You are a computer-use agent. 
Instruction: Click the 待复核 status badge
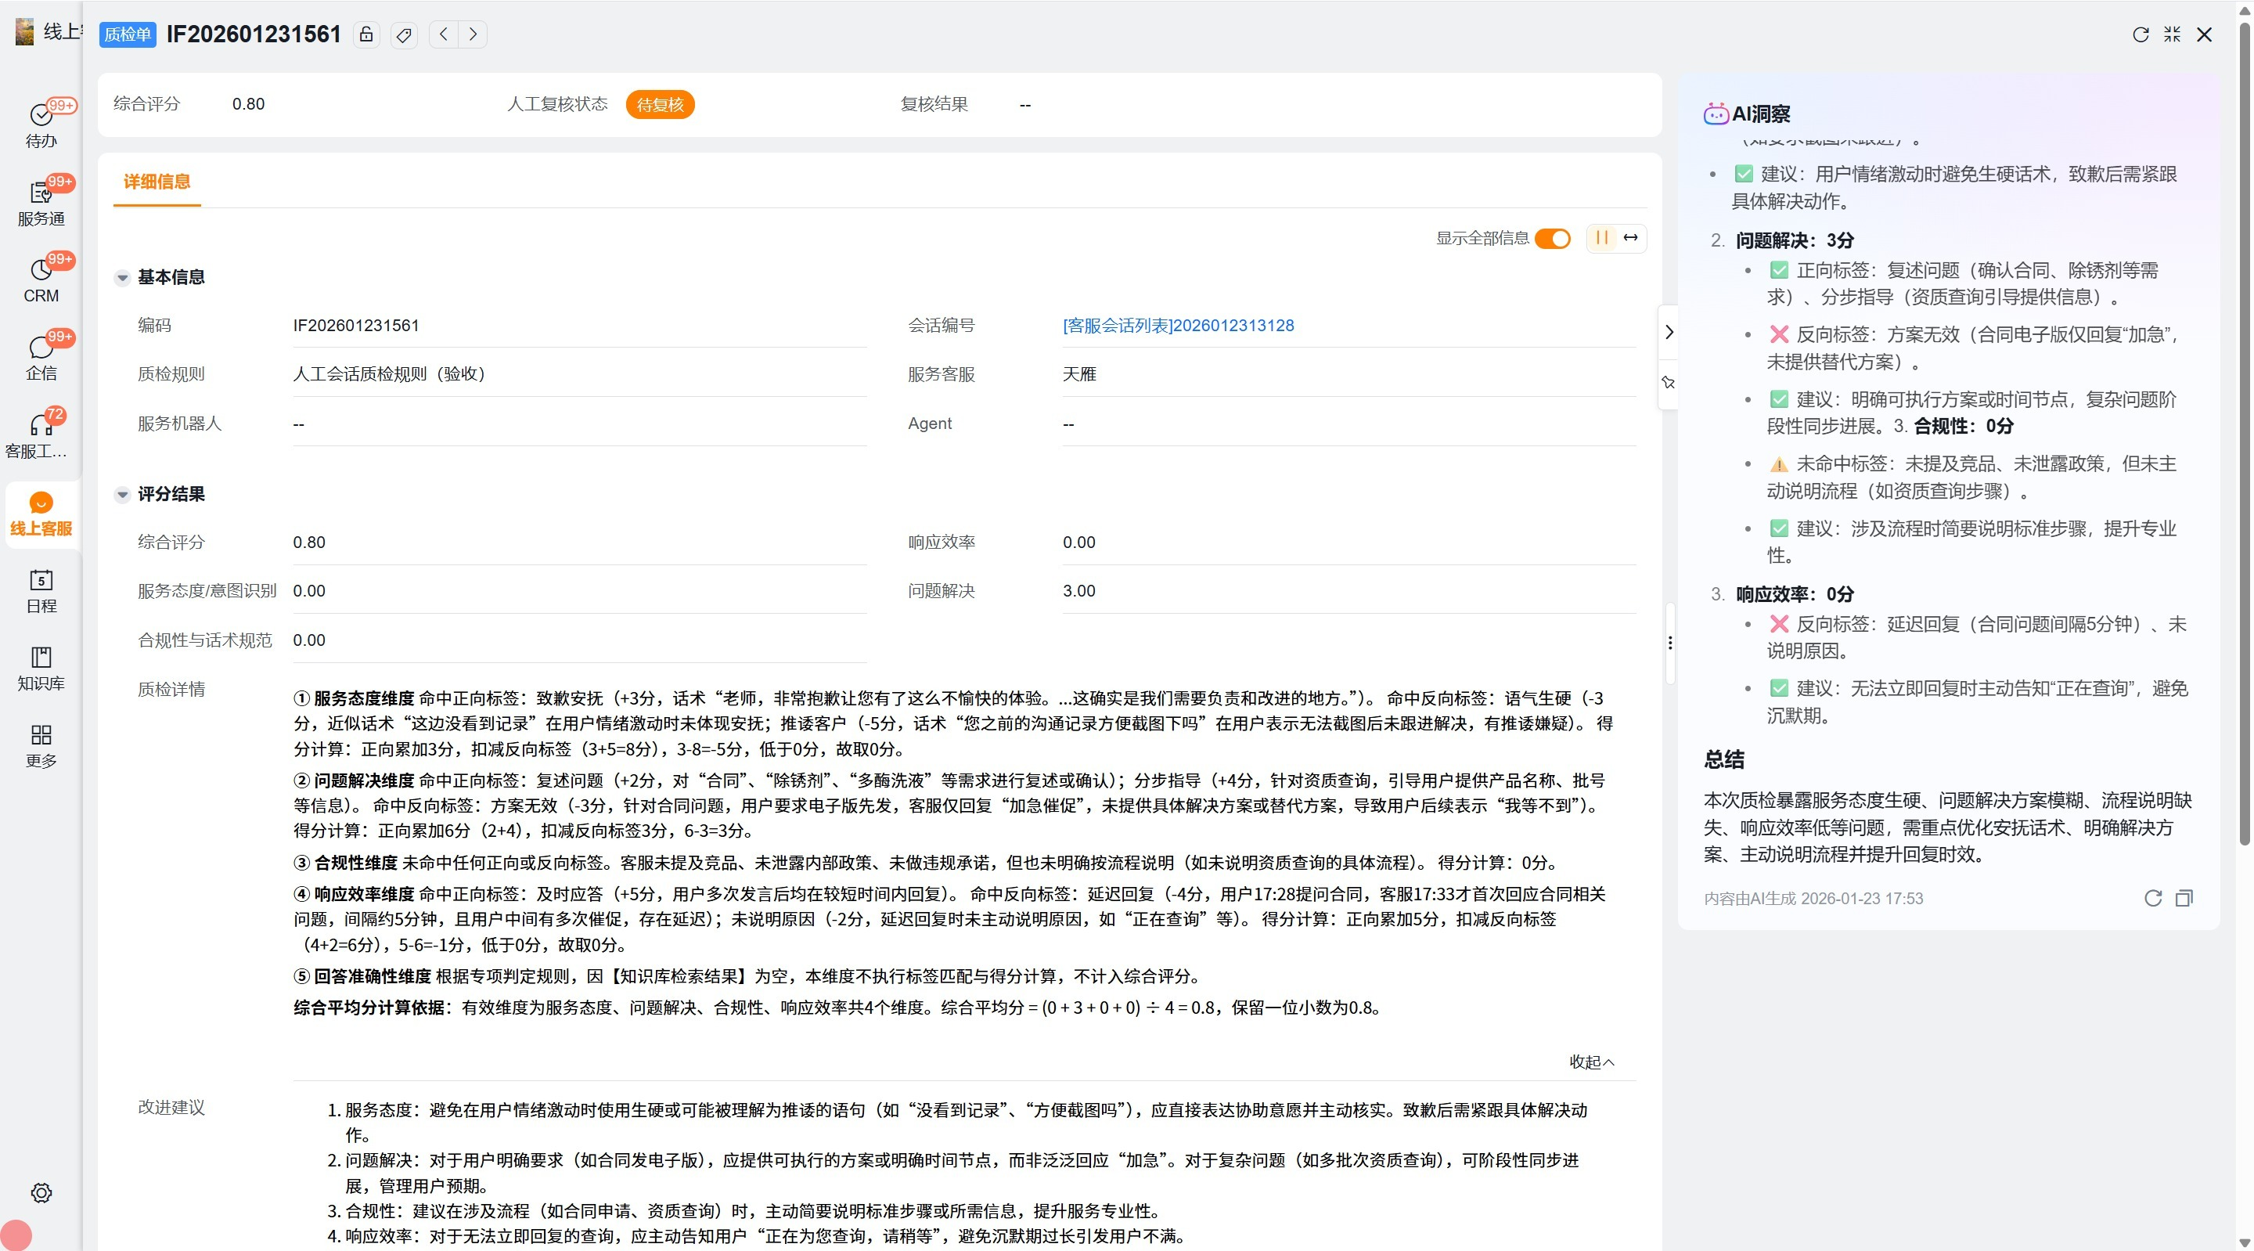(660, 105)
